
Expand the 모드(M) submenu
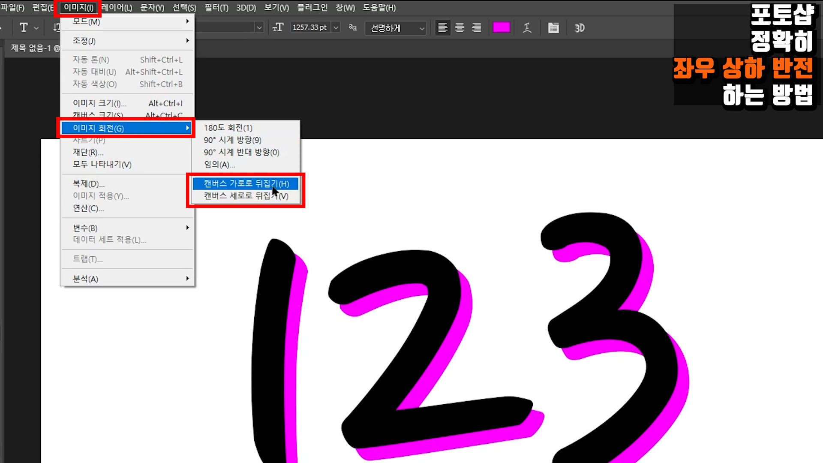127,21
